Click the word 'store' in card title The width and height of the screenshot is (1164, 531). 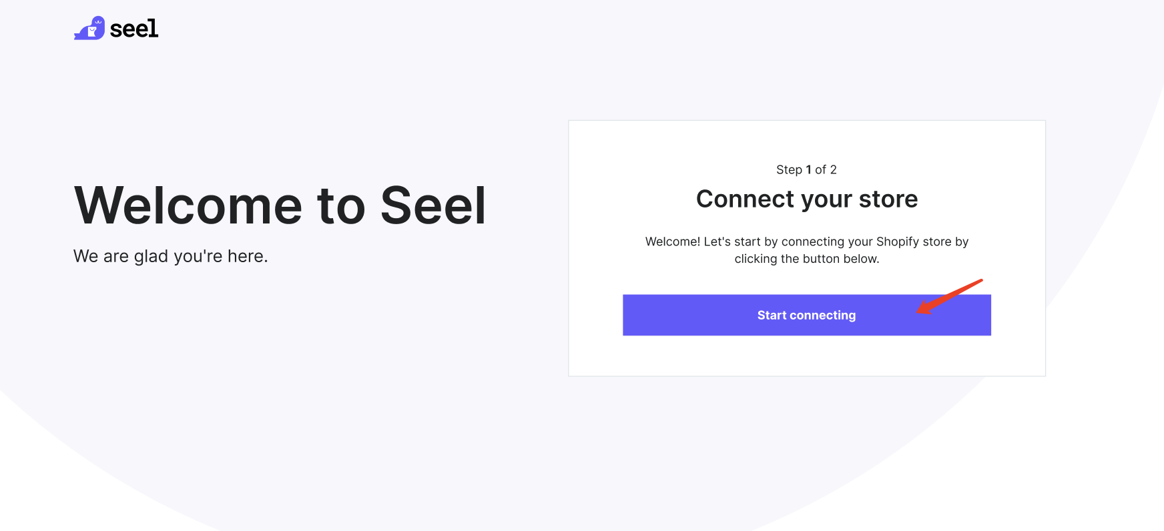(888, 199)
